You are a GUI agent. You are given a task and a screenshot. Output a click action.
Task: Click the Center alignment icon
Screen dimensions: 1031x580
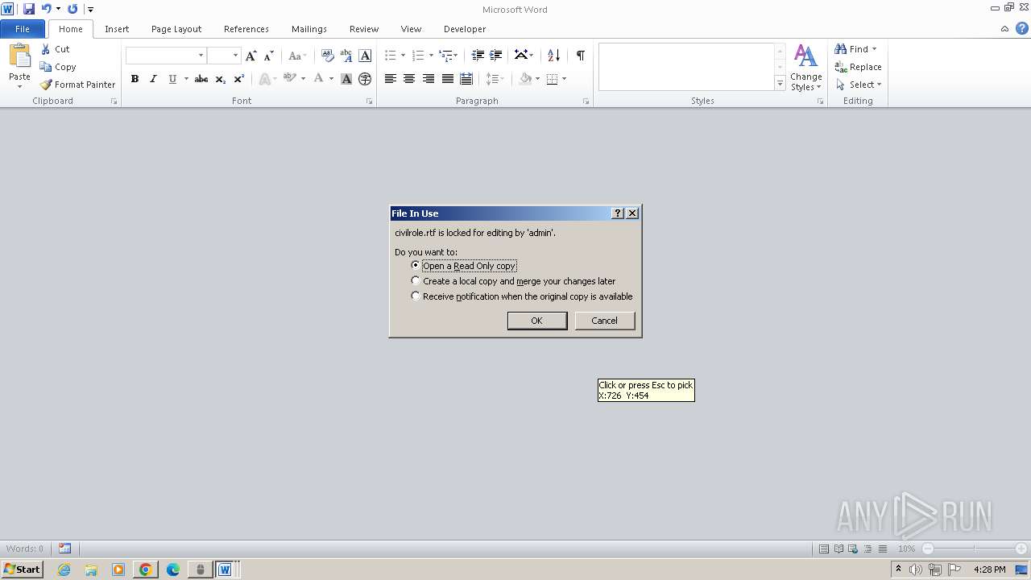(409, 79)
